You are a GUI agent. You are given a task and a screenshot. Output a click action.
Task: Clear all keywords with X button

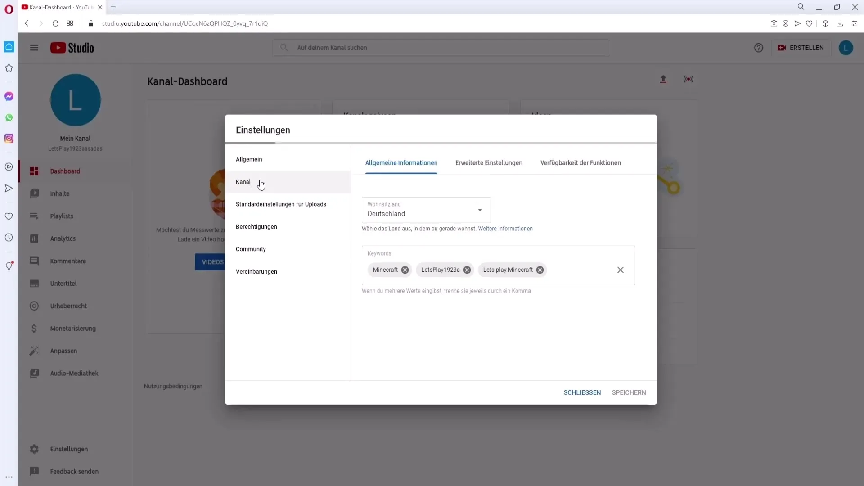click(x=621, y=270)
